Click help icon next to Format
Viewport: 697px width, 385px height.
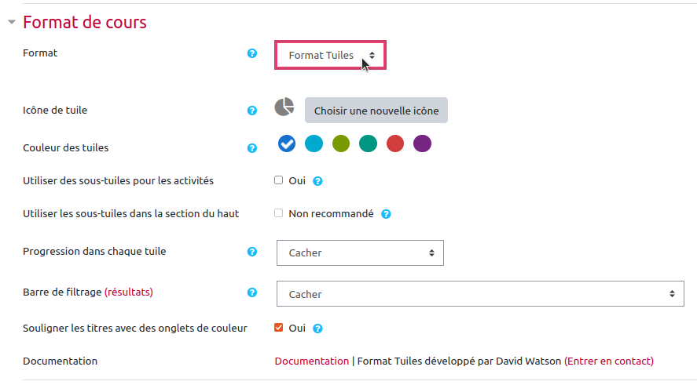(252, 53)
